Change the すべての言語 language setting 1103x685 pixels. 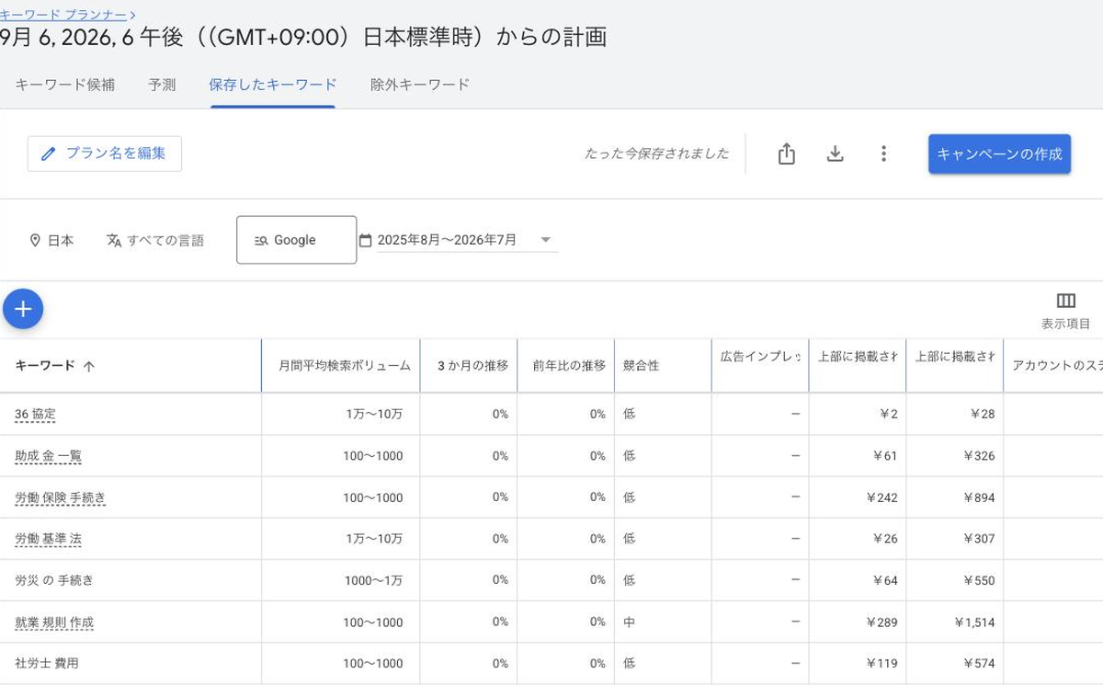coord(155,240)
